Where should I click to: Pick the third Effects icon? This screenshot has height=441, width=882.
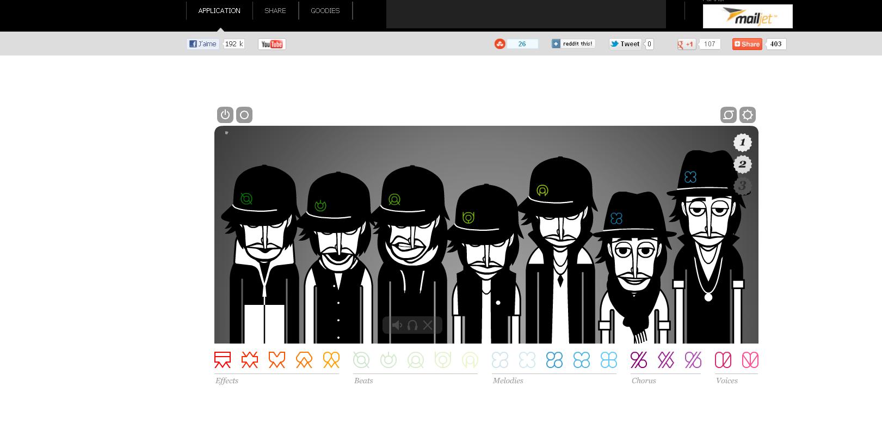[277, 360]
